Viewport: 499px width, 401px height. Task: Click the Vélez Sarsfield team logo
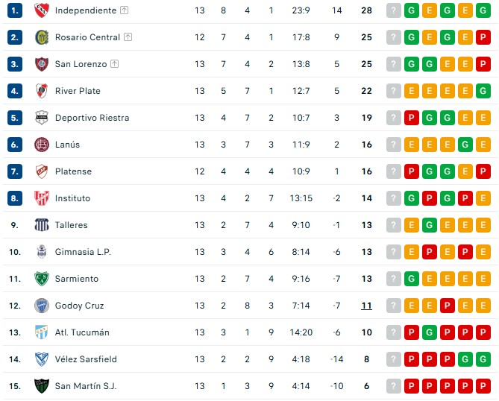pos(41,359)
